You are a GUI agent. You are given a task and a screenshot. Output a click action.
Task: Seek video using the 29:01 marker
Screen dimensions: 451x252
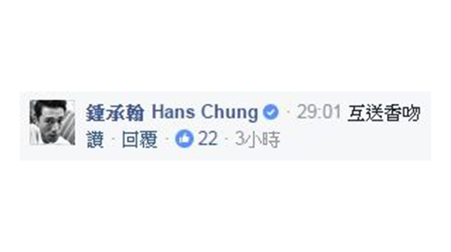tap(319, 112)
